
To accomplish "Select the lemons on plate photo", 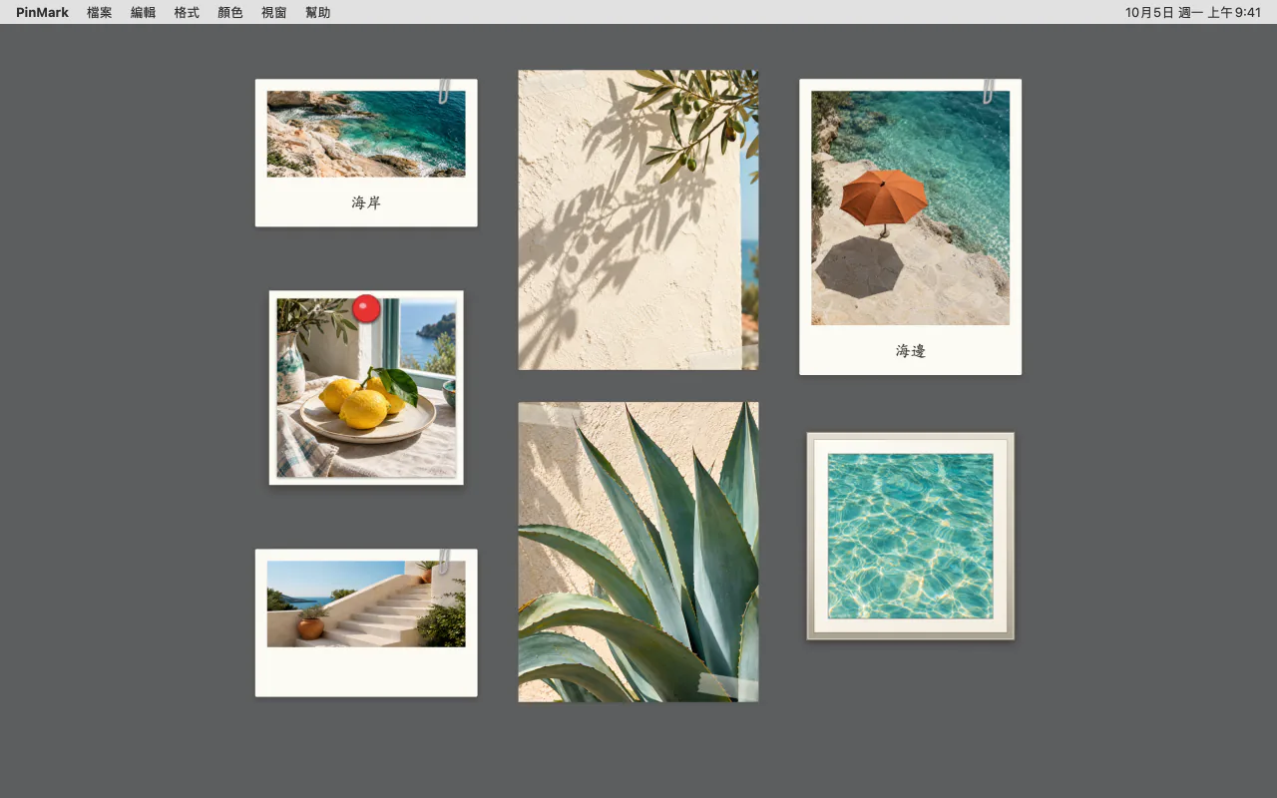I will pyautogui.click(x=366, y=388).
